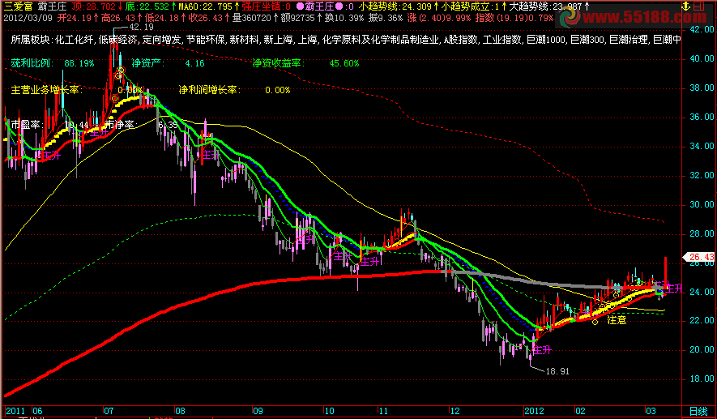Click the 主营业务增长率 label
Viewport: 717px width, 419px height.
click(x=47, y=90)
